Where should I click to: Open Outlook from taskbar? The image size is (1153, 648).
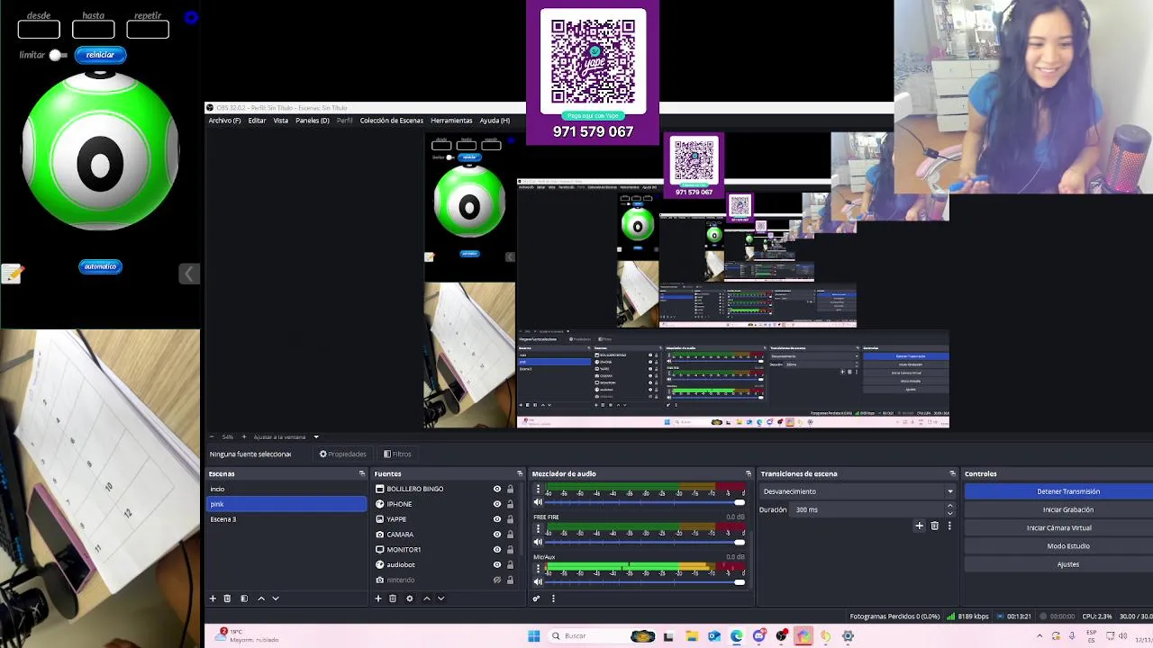coord(714,636)
